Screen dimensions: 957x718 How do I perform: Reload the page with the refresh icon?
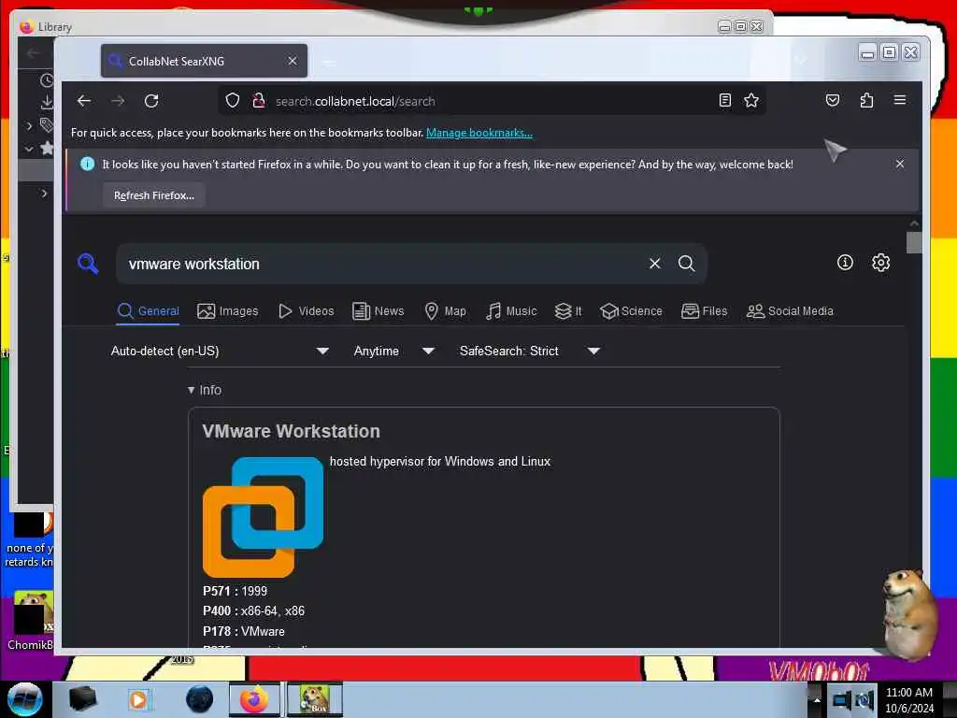[151, 101]
